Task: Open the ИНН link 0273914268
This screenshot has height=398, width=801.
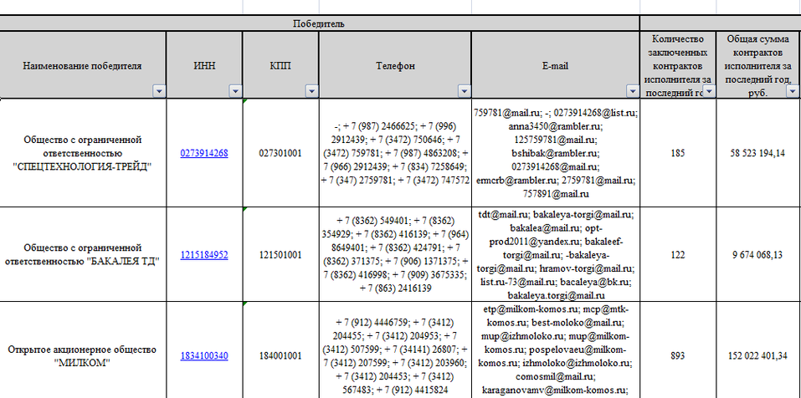Action: (203, 153)
